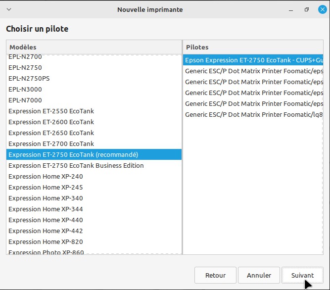Viewport: 330px width, 290px height.
Task: Select Expression ET-2750 EcoTank Business Edition
Action: pyautogui.click(x=94, y=166)
